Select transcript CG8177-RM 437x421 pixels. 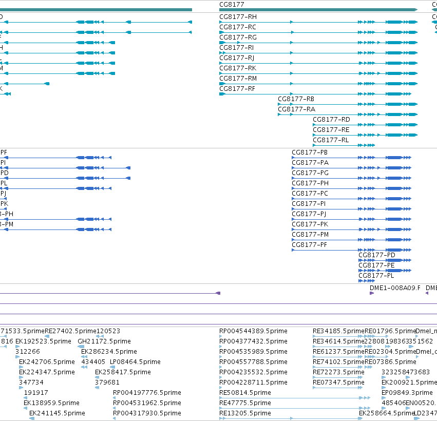click(238, 79)
